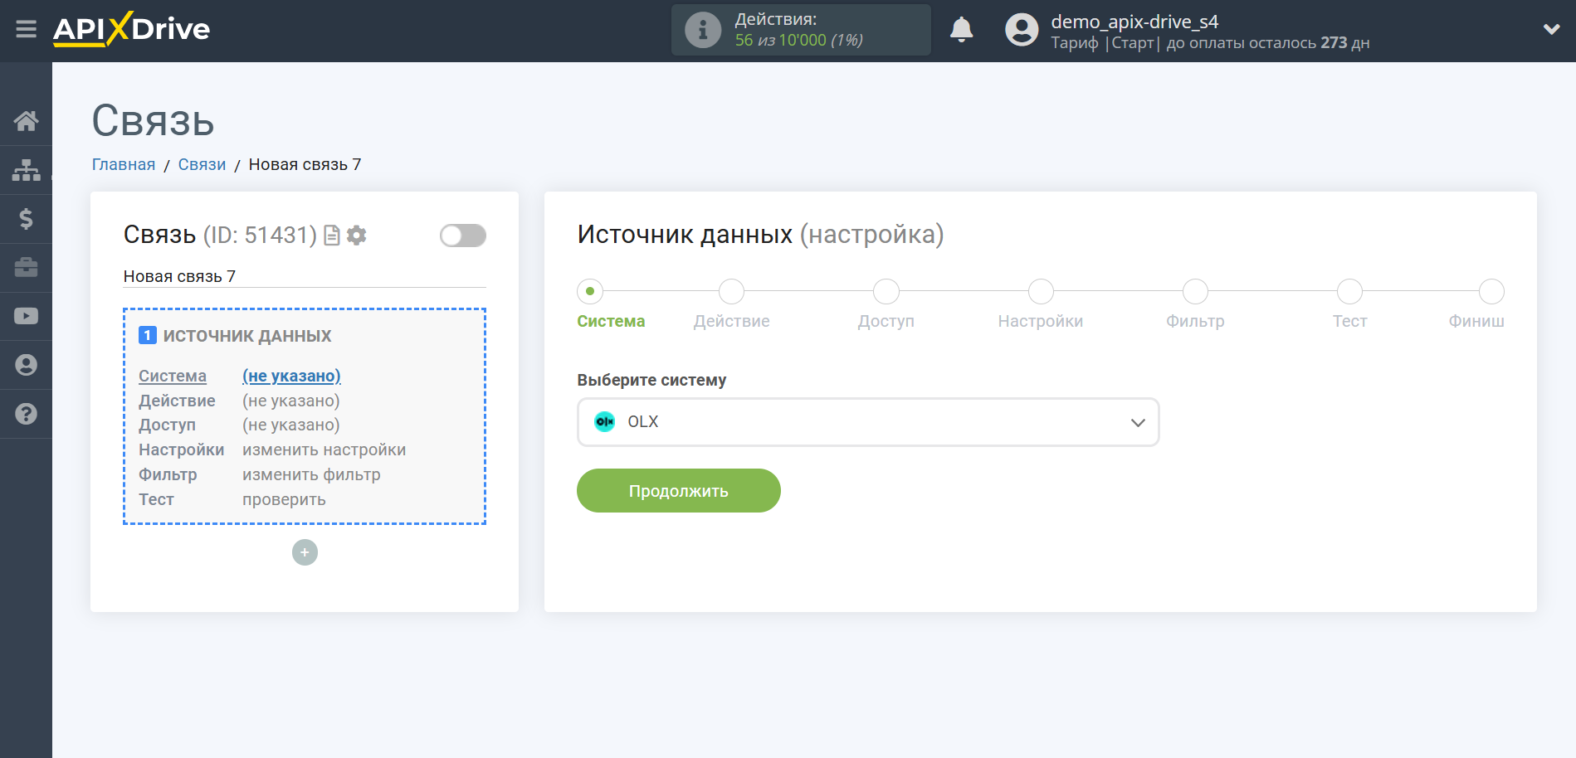Click the Система link in data source

coord(173,376)
